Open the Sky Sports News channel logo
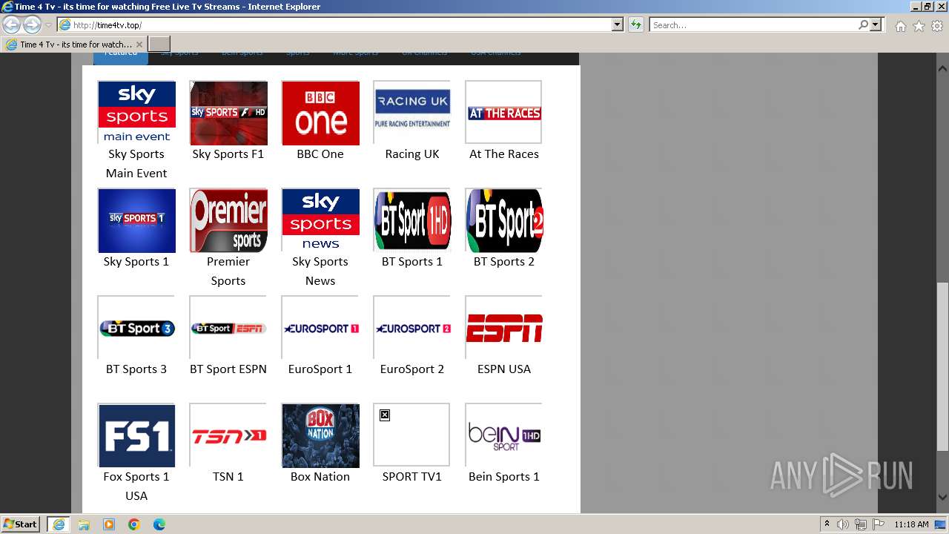This screenshot has height=534, width=949. pyautogui.click(x=320, y=220)
